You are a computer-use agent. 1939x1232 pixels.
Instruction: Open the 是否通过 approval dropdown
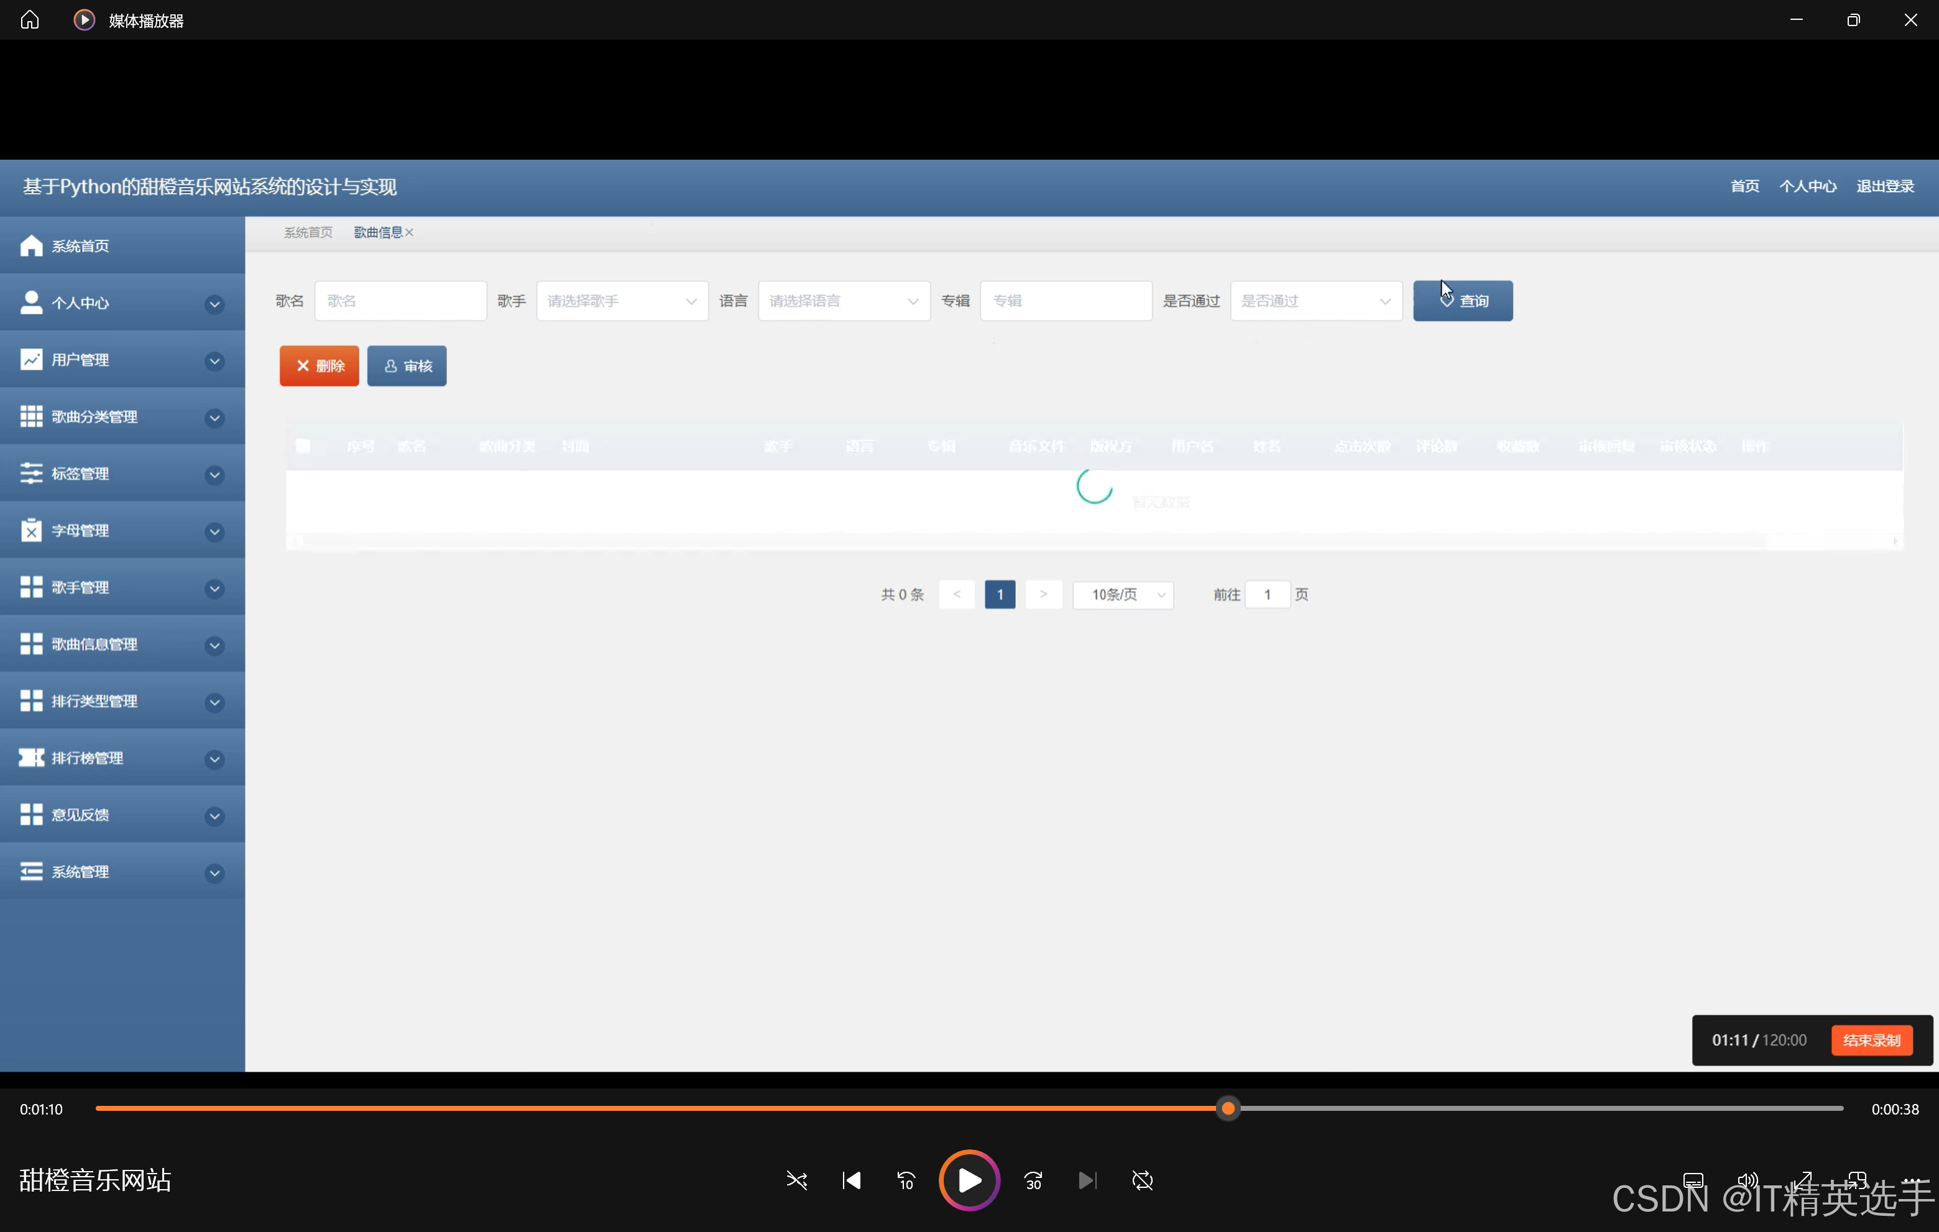1315,301
